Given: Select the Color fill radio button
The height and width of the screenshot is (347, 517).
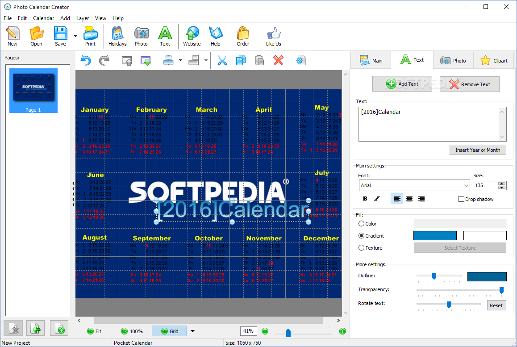Looking at the screenshot, I should point(361,224).
